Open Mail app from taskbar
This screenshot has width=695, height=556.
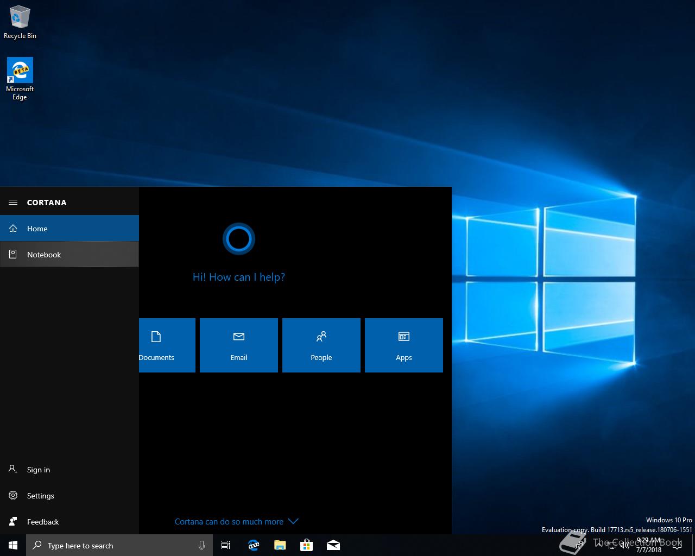[x=333, y=545]
